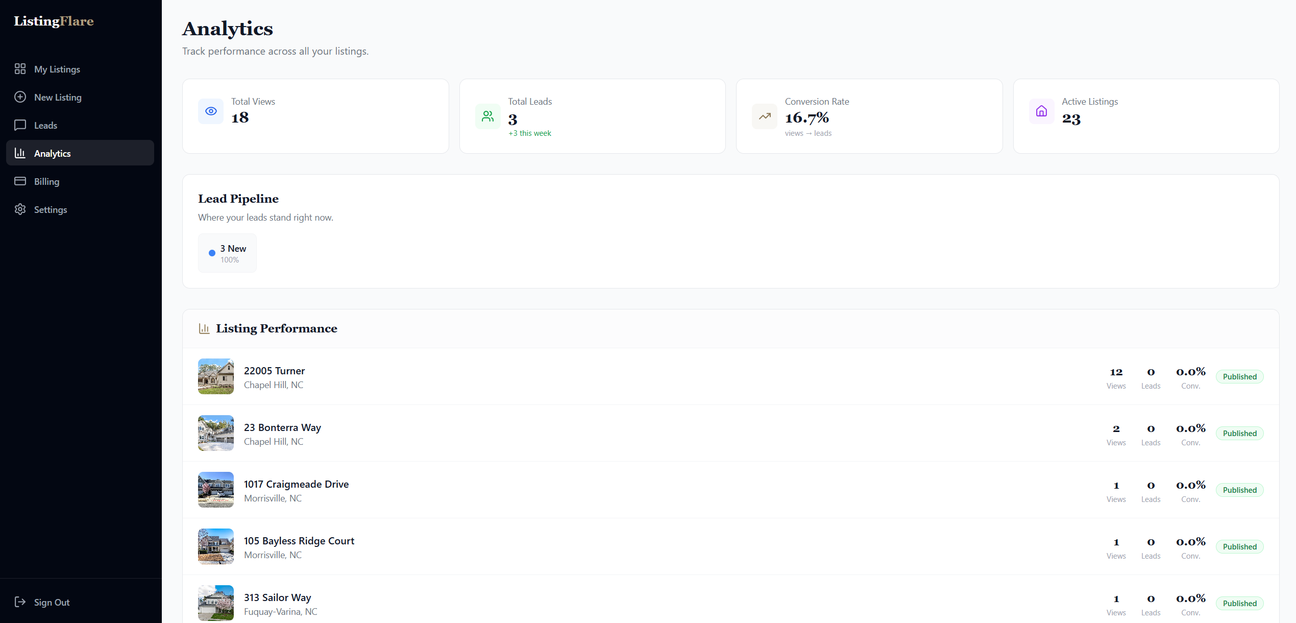Click the 105 Bayless Ridge Court thumbnail
This screenshot has width=1296, height=623.
[215, 546]
